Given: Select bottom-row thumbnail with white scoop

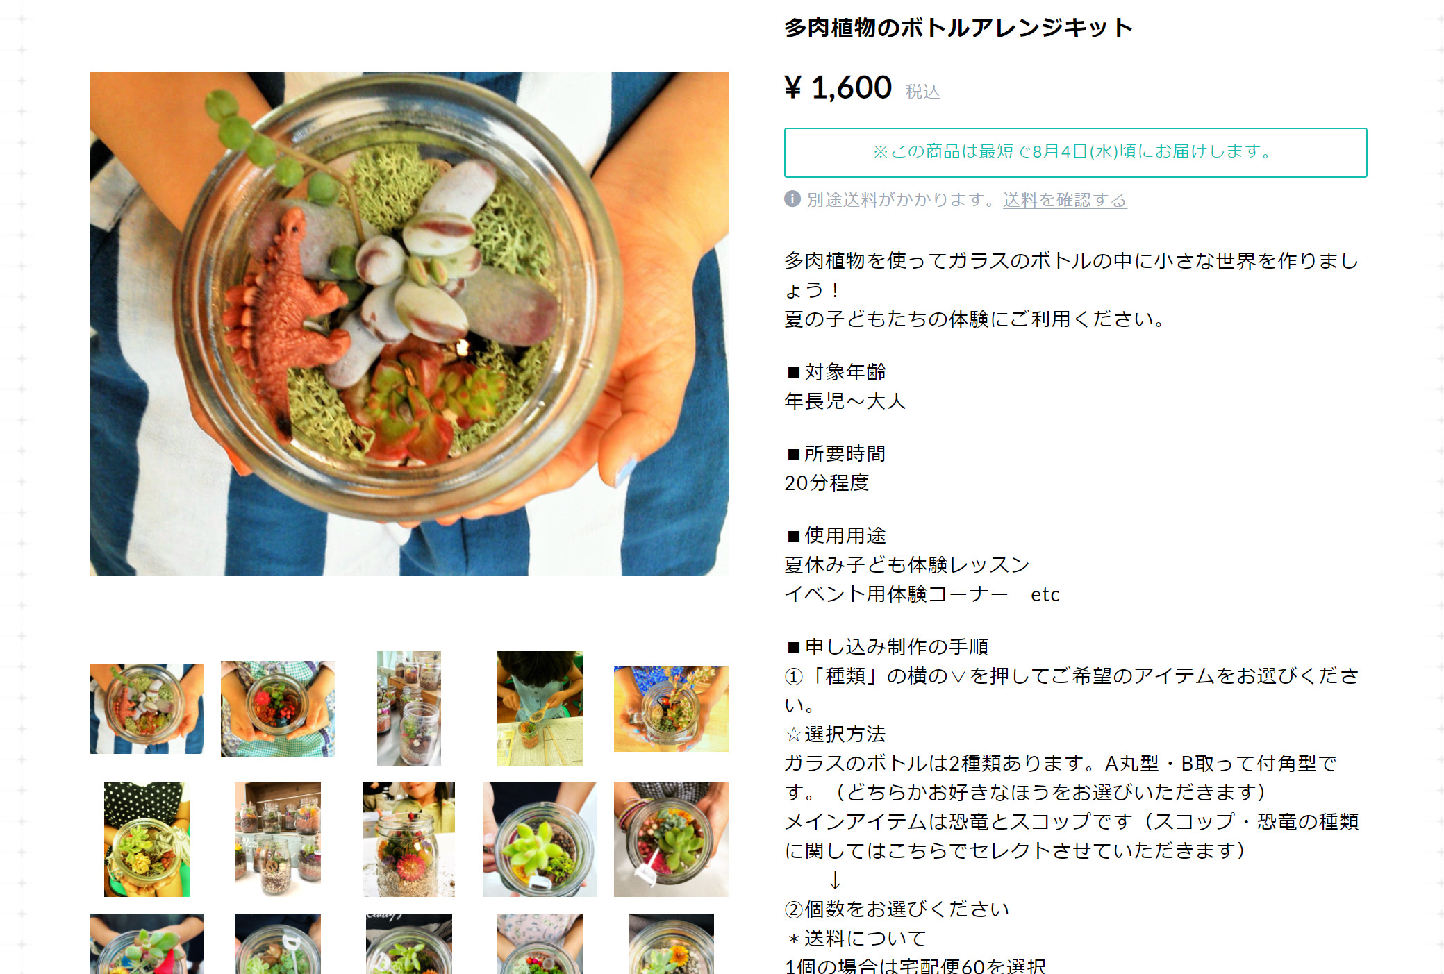Looking at the screenshot, I should [278, 943].
